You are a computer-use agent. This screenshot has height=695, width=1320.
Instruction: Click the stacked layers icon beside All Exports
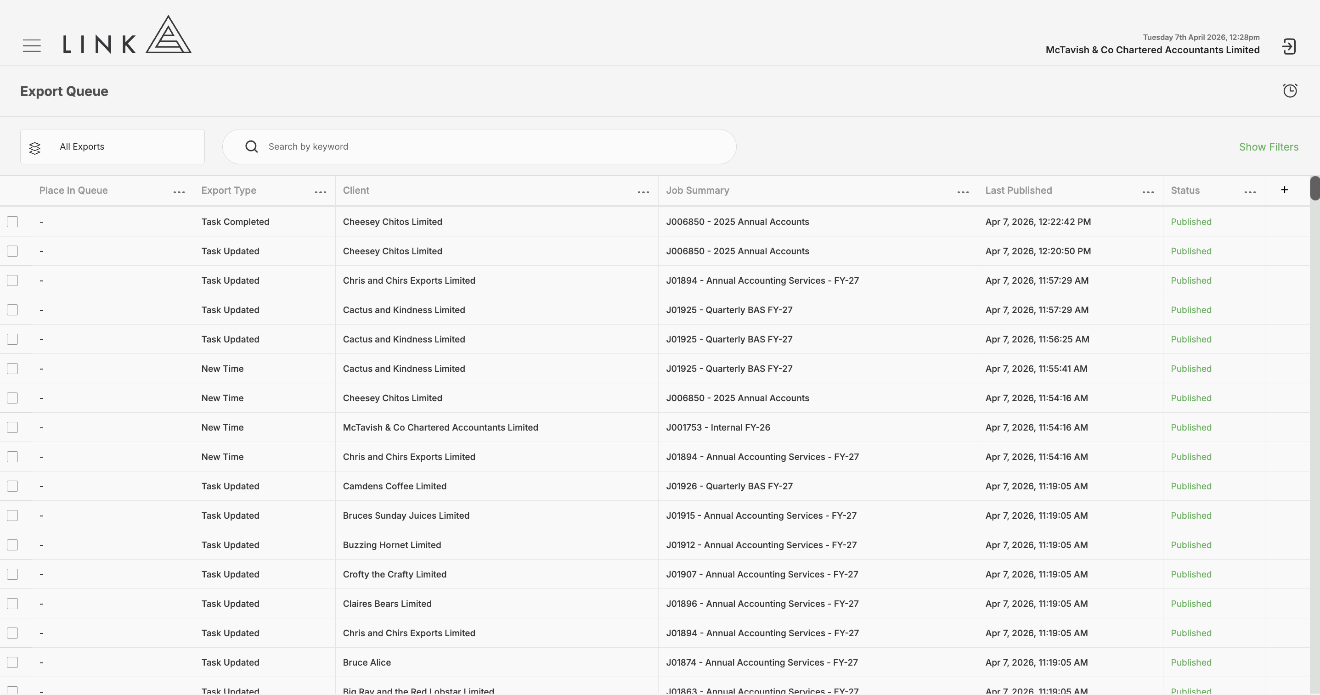click(35, 148)
